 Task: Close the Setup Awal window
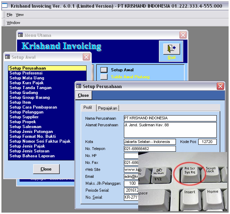tap(86, 57)
